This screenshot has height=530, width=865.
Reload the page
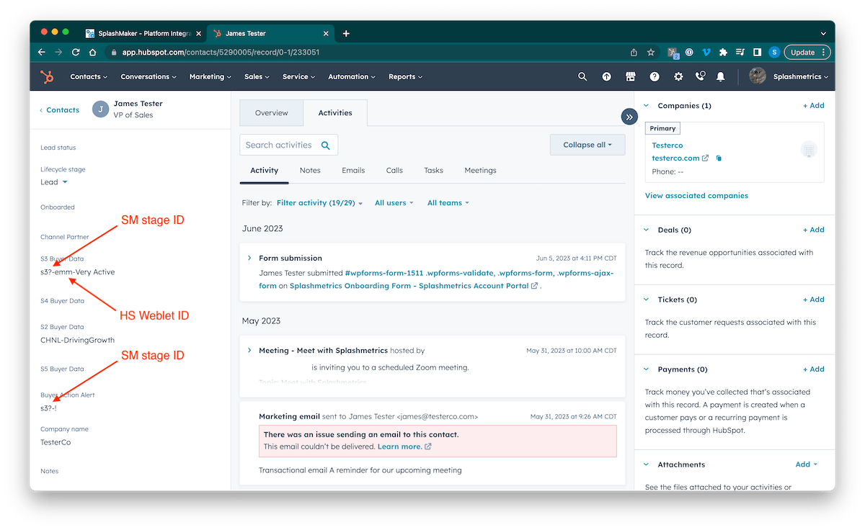(76, 52)
